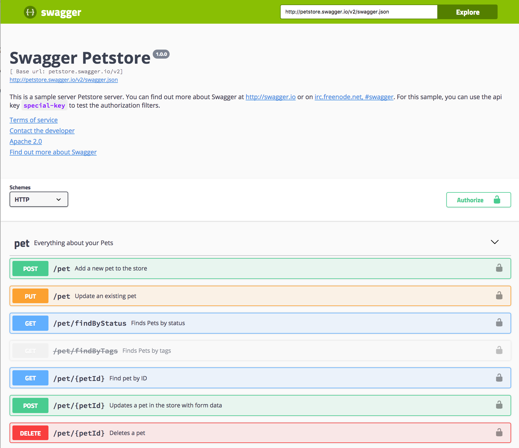Click the lock icon on PUT /pet row

499,295
